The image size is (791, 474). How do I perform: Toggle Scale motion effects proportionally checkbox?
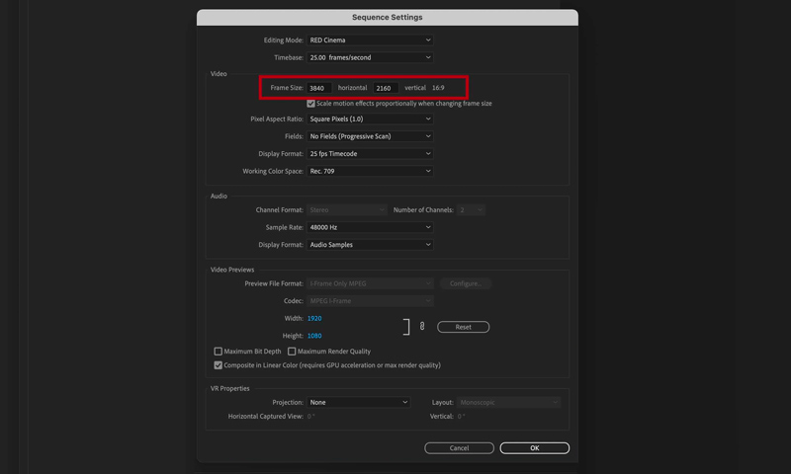tap(311, 104)
